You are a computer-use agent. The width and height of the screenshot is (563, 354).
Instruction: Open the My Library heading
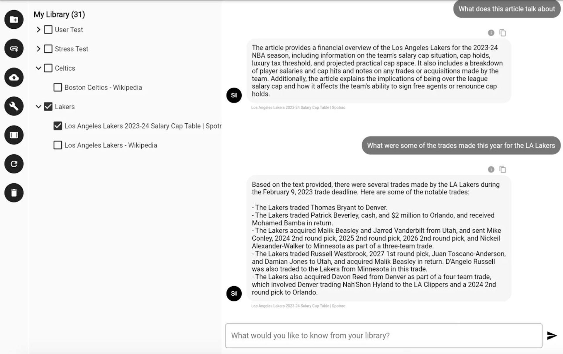59,14
